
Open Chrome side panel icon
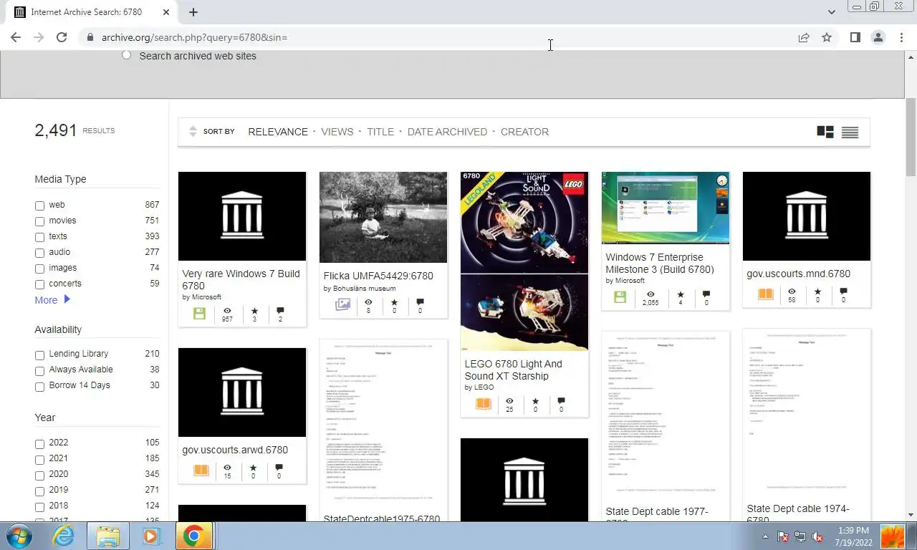(855, 37)
